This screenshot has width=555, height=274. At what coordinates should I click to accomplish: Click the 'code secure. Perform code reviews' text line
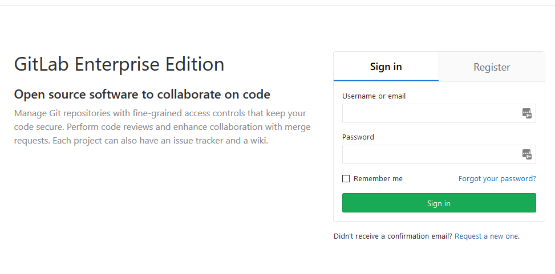(x=162, y=127)
